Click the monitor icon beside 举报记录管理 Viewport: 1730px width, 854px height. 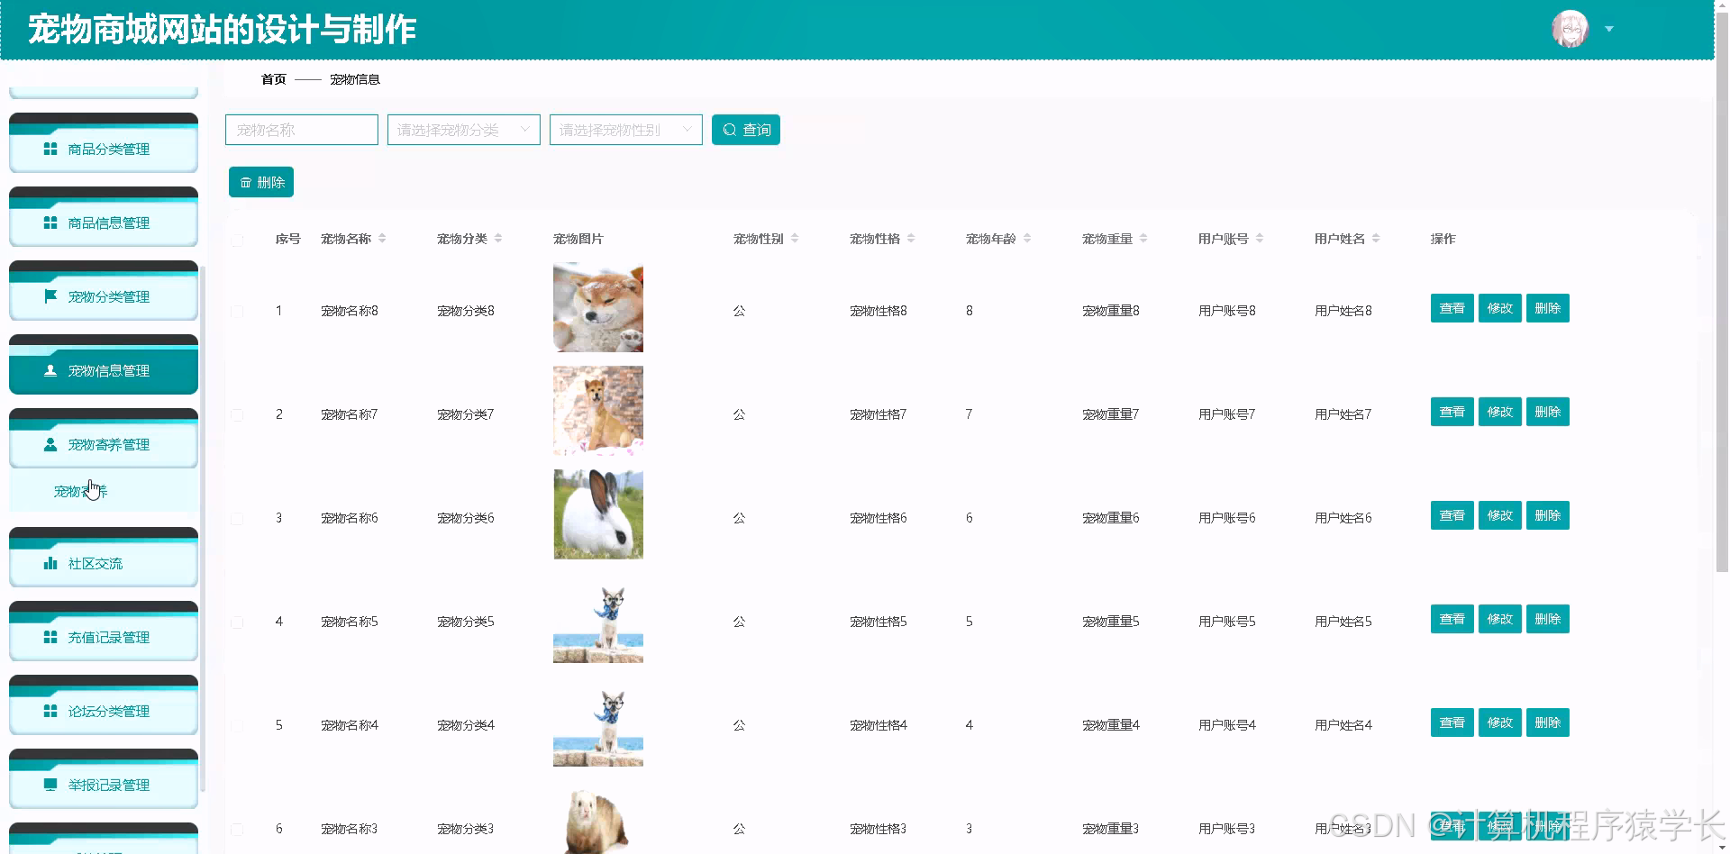(x=50, y=785)
